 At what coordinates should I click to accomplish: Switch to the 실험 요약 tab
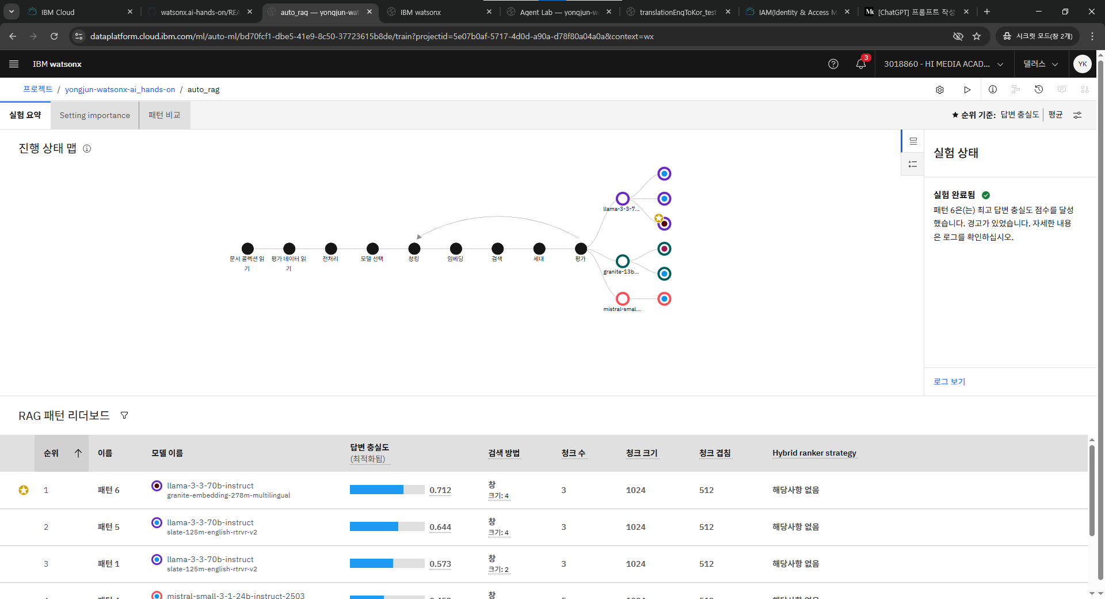tap(25, 115)
